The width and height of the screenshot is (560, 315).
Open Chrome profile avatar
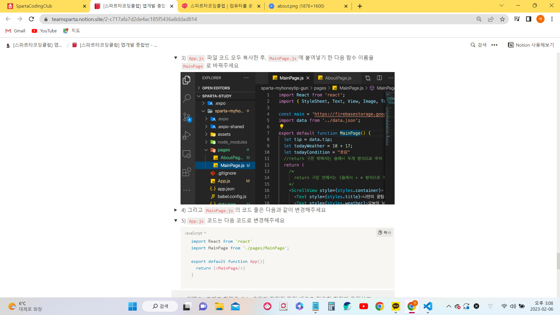click(x=540, y=19)
